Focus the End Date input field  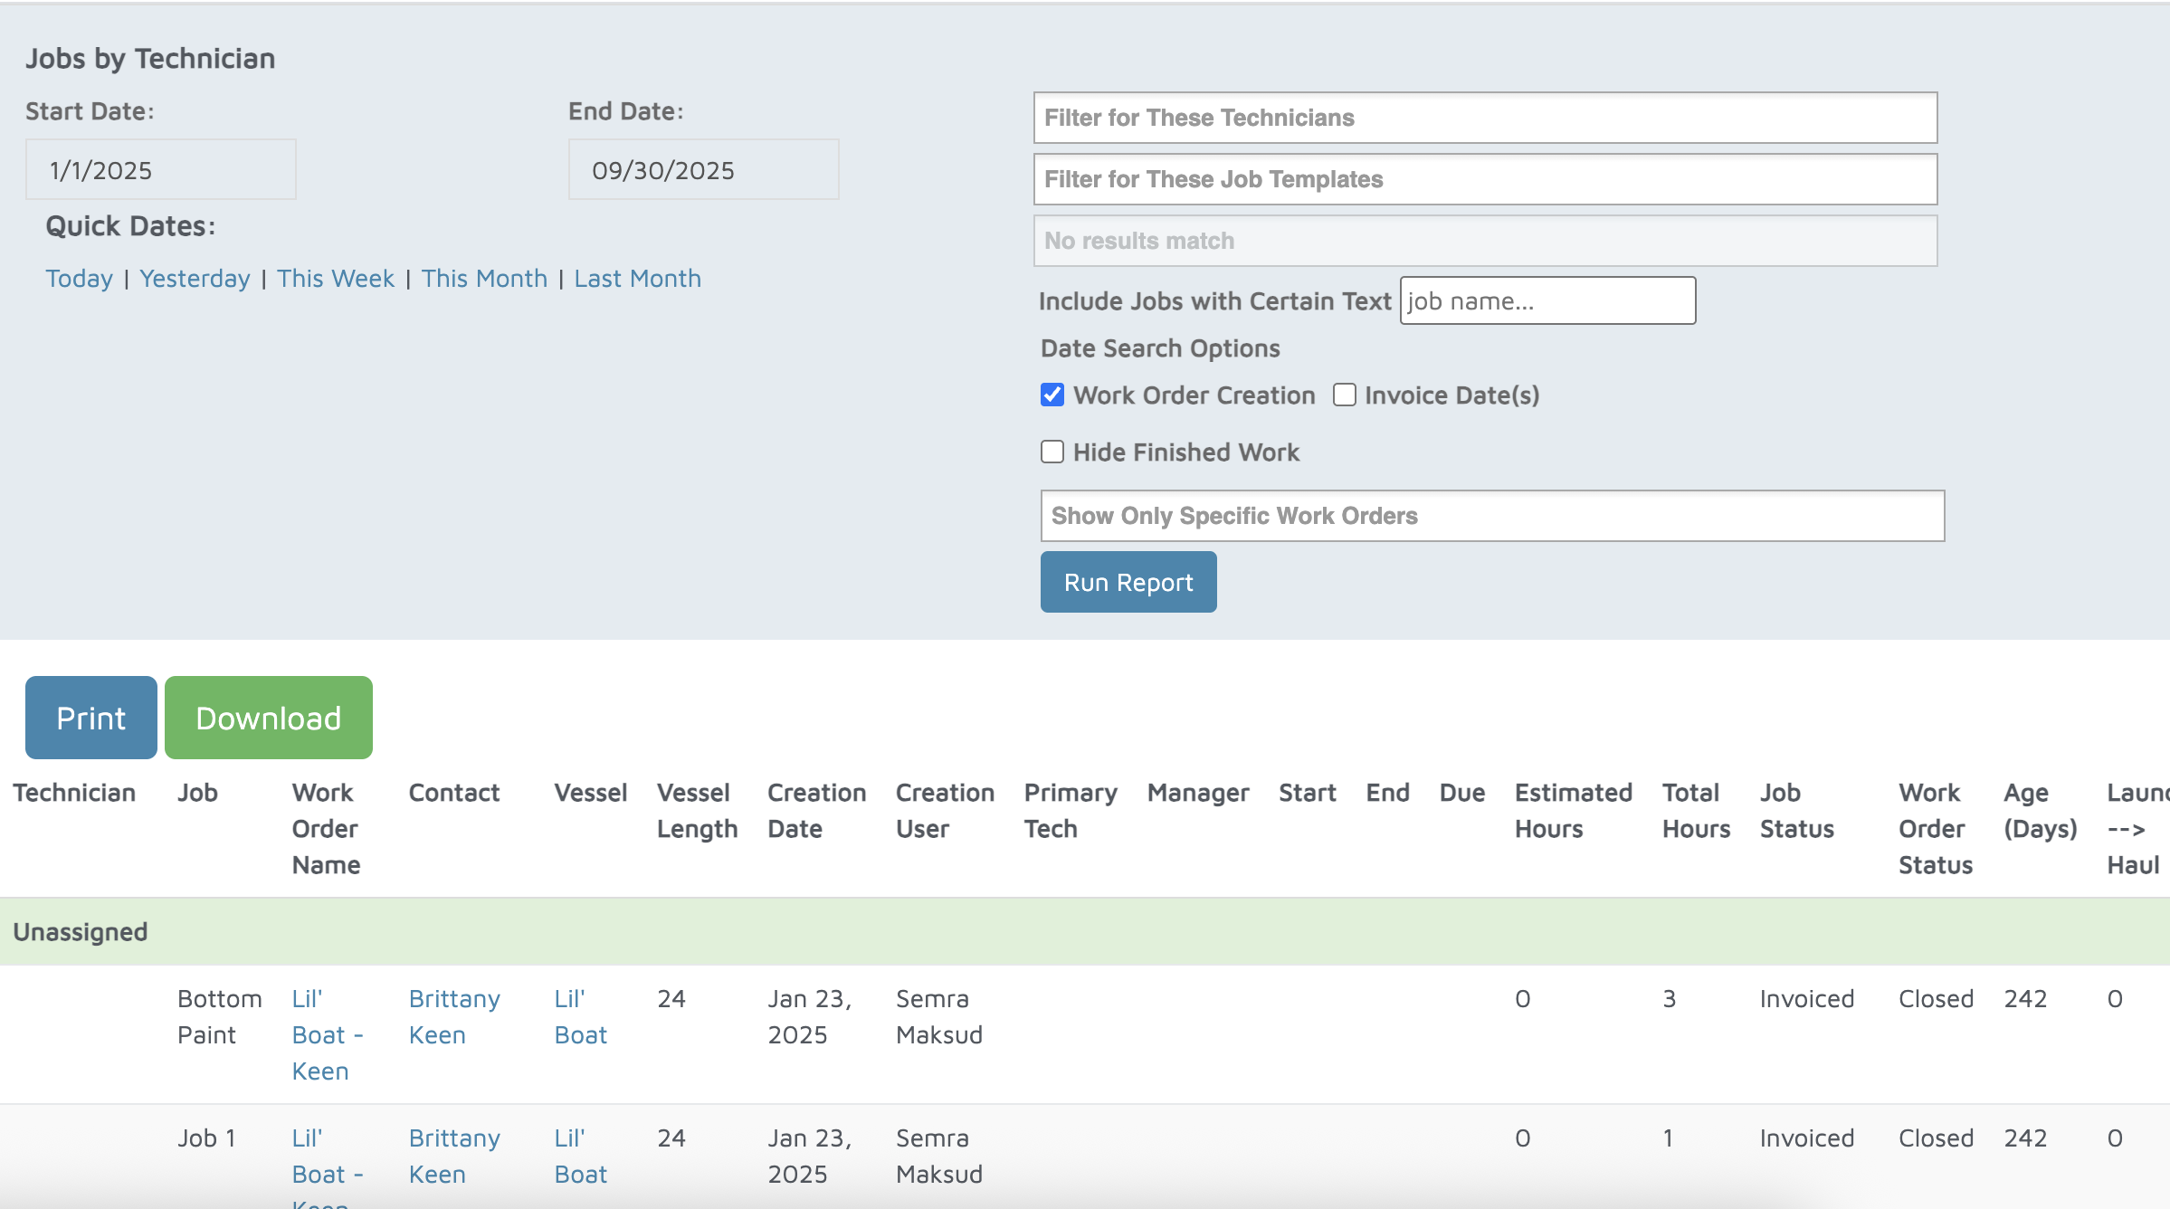click(x=703, y=170)
